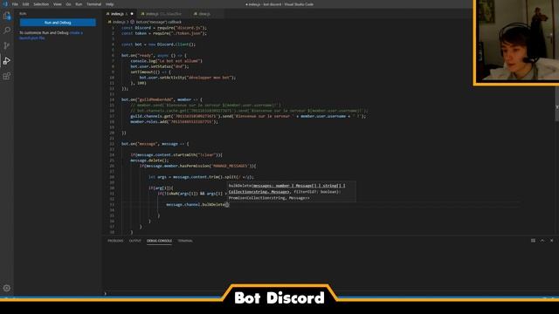
Task: Click the new Discord.Client() line
Action: tap(158, 44)
